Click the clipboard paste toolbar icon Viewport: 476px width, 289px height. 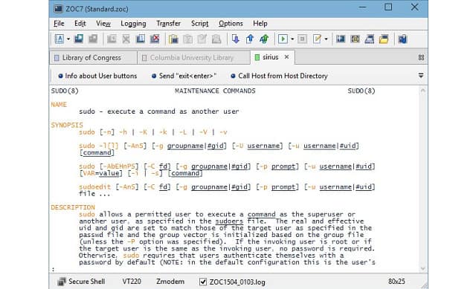click(173, 39)
